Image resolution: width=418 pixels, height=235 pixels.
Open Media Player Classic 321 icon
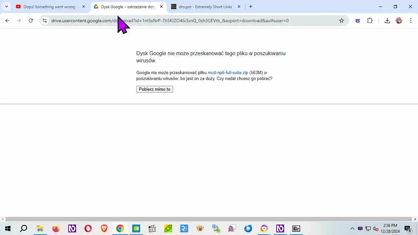152,228
